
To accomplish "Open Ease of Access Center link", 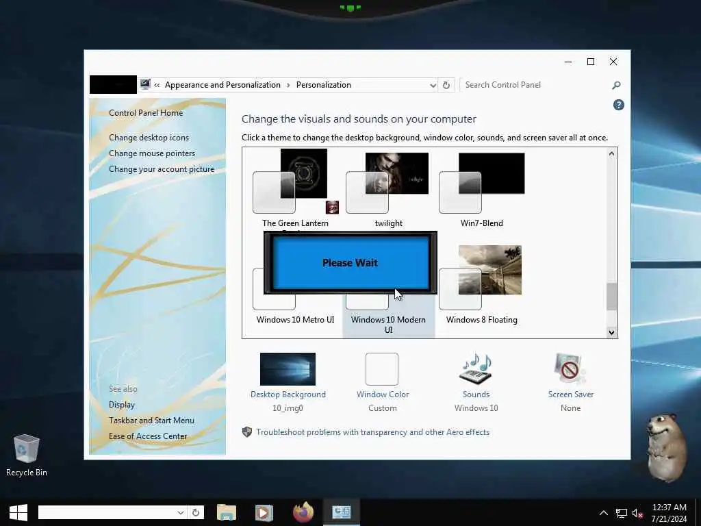I will click(148, 436).
